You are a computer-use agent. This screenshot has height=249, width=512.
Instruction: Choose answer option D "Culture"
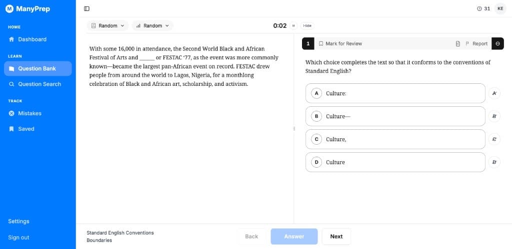(395, 162)
